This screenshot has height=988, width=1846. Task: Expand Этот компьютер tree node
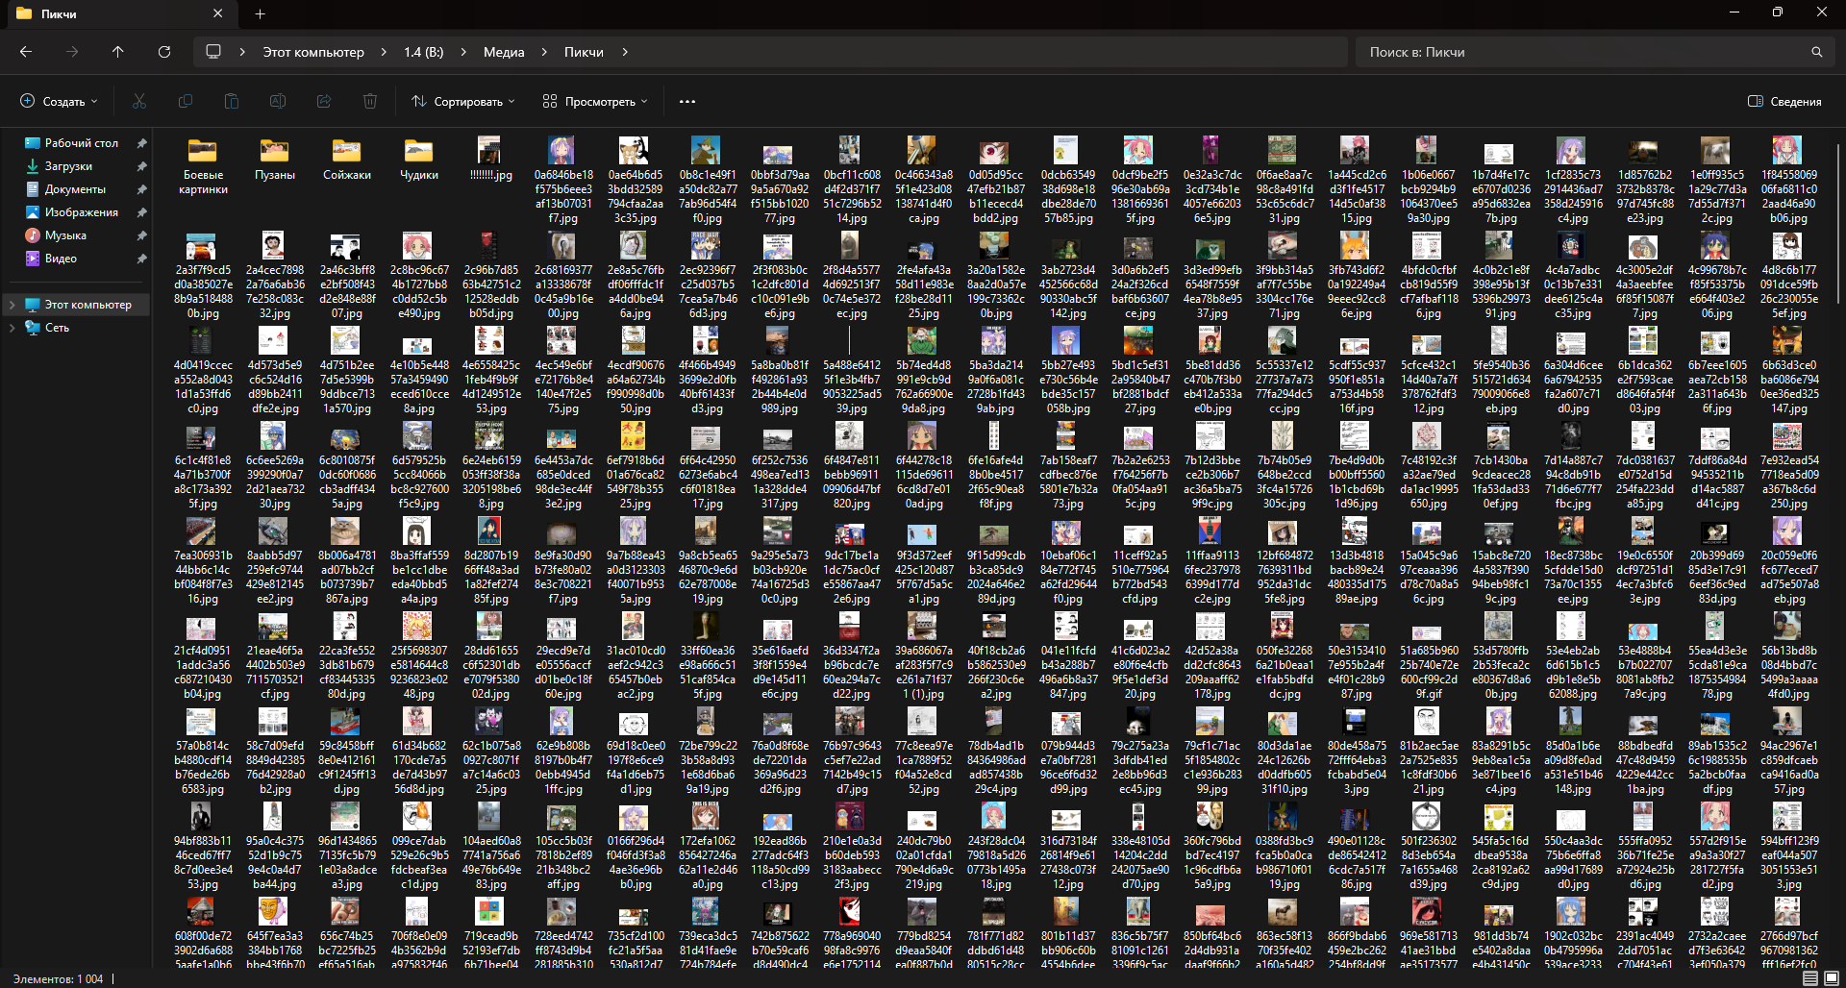click(12, 305)
